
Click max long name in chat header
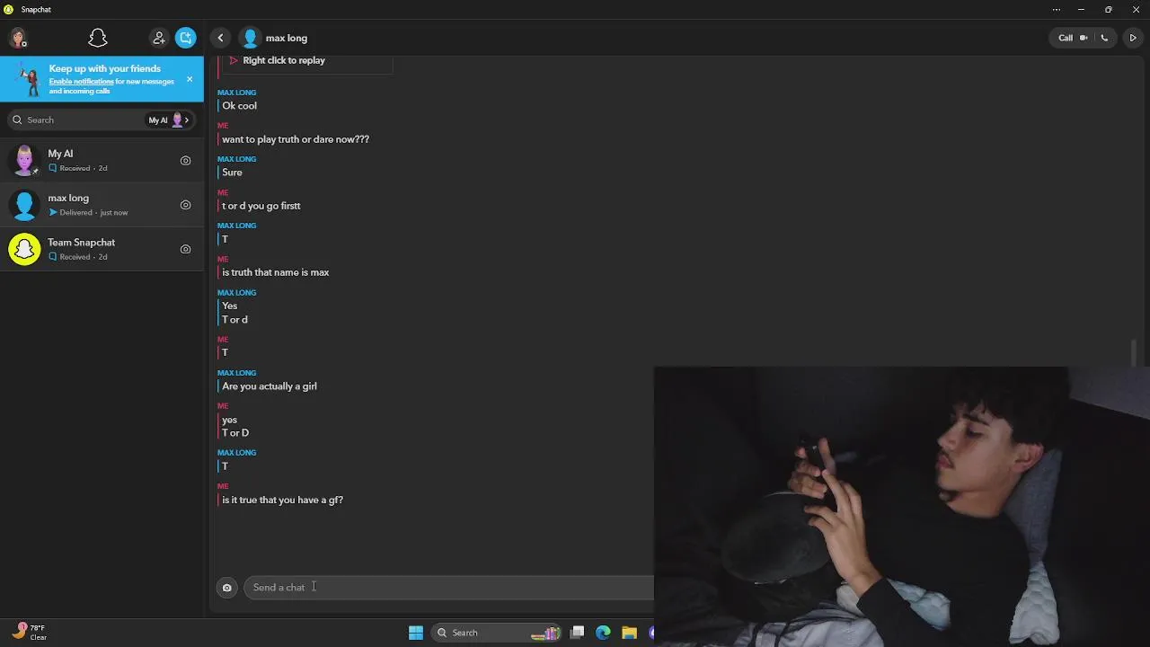click(287, 38)
